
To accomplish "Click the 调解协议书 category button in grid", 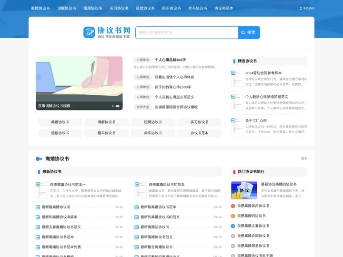I will pyautogui.click(x=107, y=122).
